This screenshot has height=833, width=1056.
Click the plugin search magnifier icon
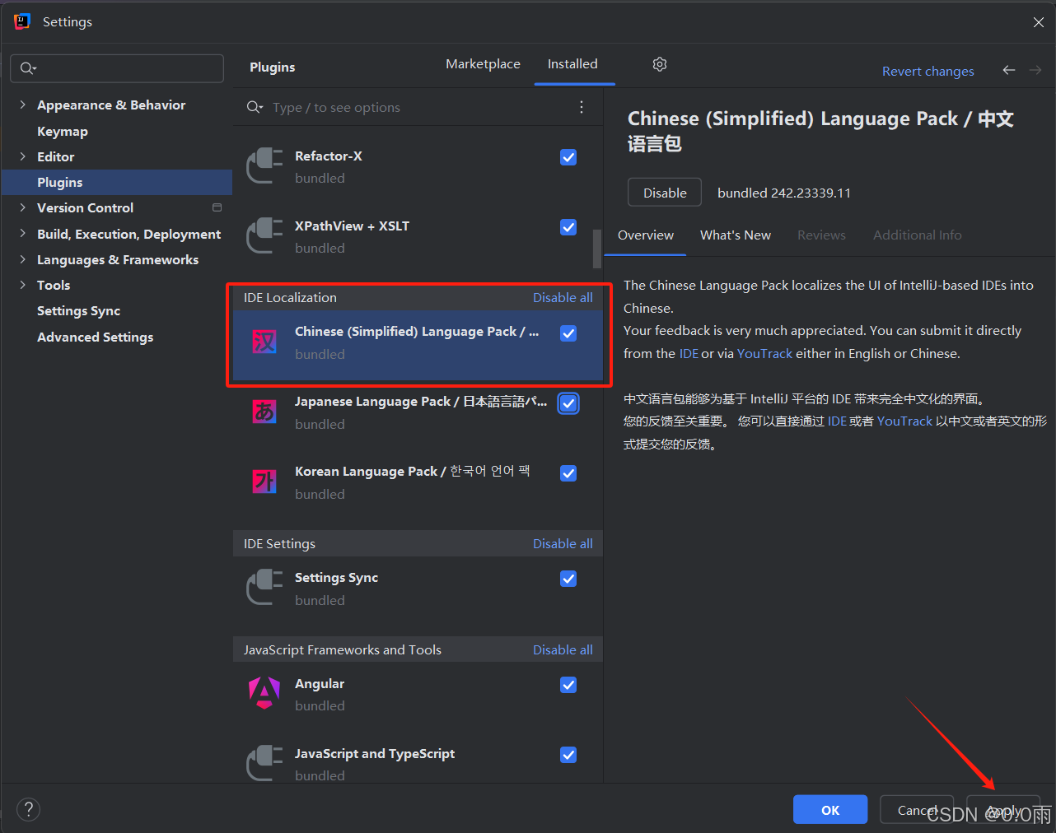(255, 107)
